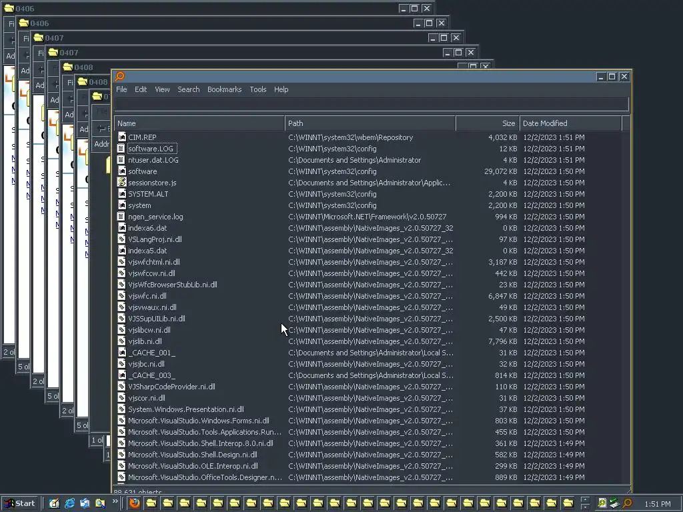The width and height of the screenshot is (683, 512).
Task: Click the path C:\WINNT\Microsoft.NET\Framework\v2.0.50727
Action: [368, 217]
